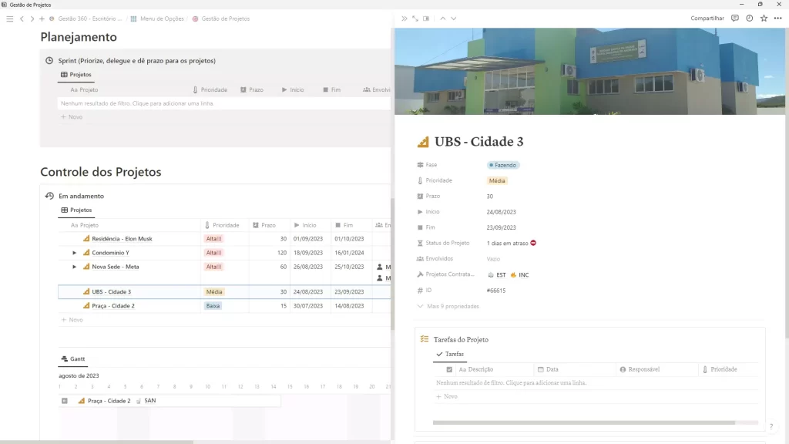Click the Compartilhar button
The width and height of the screenshot is (789, 444).
tap(707, 18)
